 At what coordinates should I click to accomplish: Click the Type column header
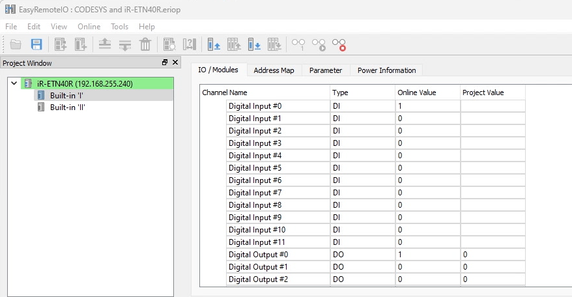pyautogui.click(x=362, y=92)
